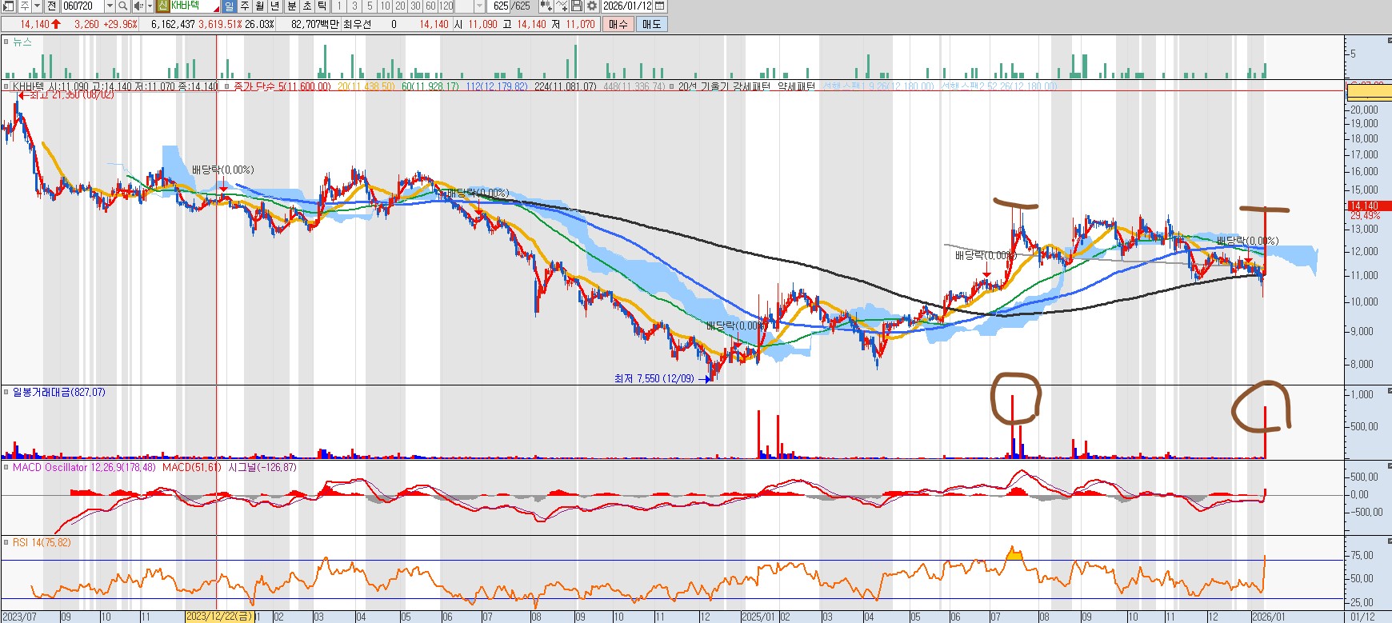Click the 시그널(-126,87) signal label
1392x623 pixels.
[x=262, y=468]
